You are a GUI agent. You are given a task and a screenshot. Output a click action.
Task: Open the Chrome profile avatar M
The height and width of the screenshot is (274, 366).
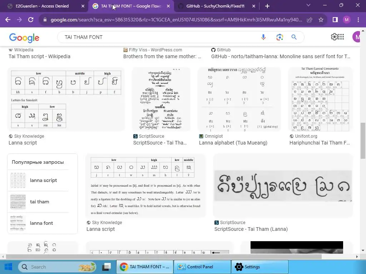pyautogui.click(x=347, y=20)
